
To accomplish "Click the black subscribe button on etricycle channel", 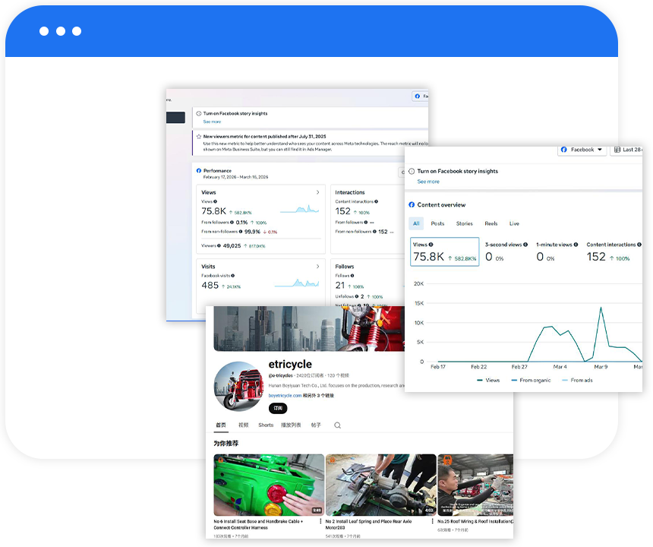I will [278, 408].
